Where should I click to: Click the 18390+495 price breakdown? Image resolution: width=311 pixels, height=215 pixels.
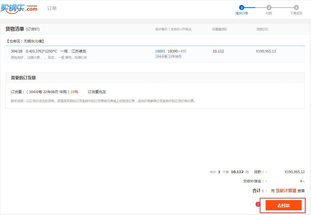(x=177, y=51)
